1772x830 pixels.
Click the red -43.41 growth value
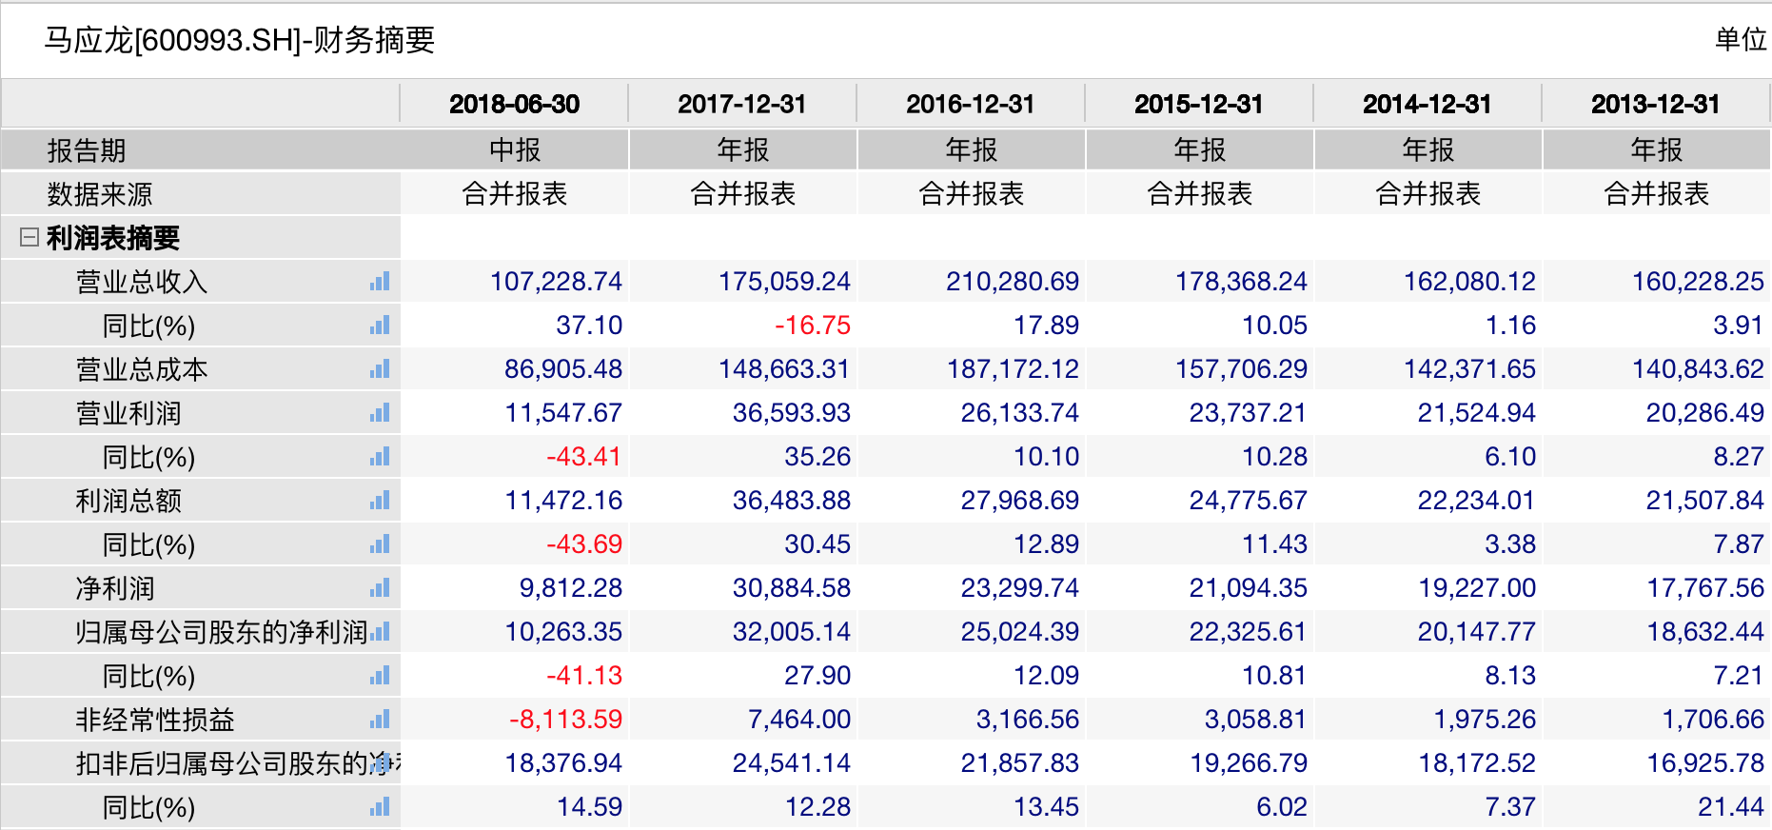tap(584, 457)
